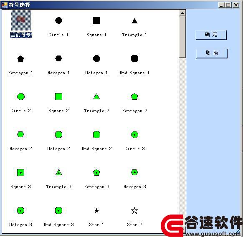Choose the green Hexagon 2 symbol
The image size is (243, 237).
coord(20,134)
